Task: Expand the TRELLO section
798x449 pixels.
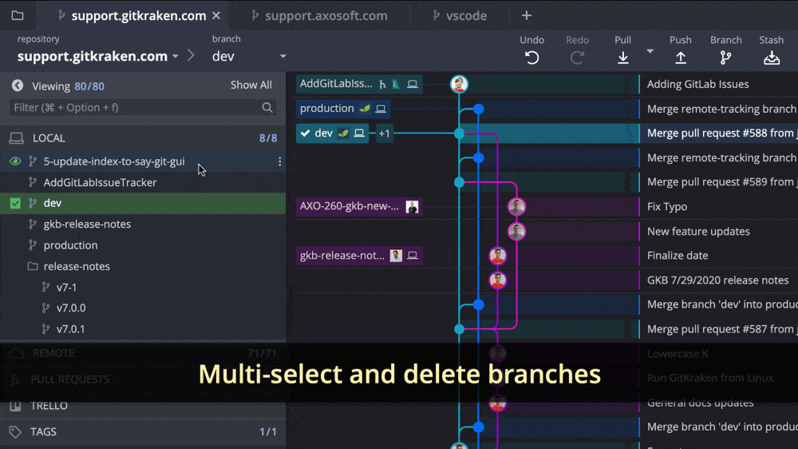Action: [x=143, y=406]
